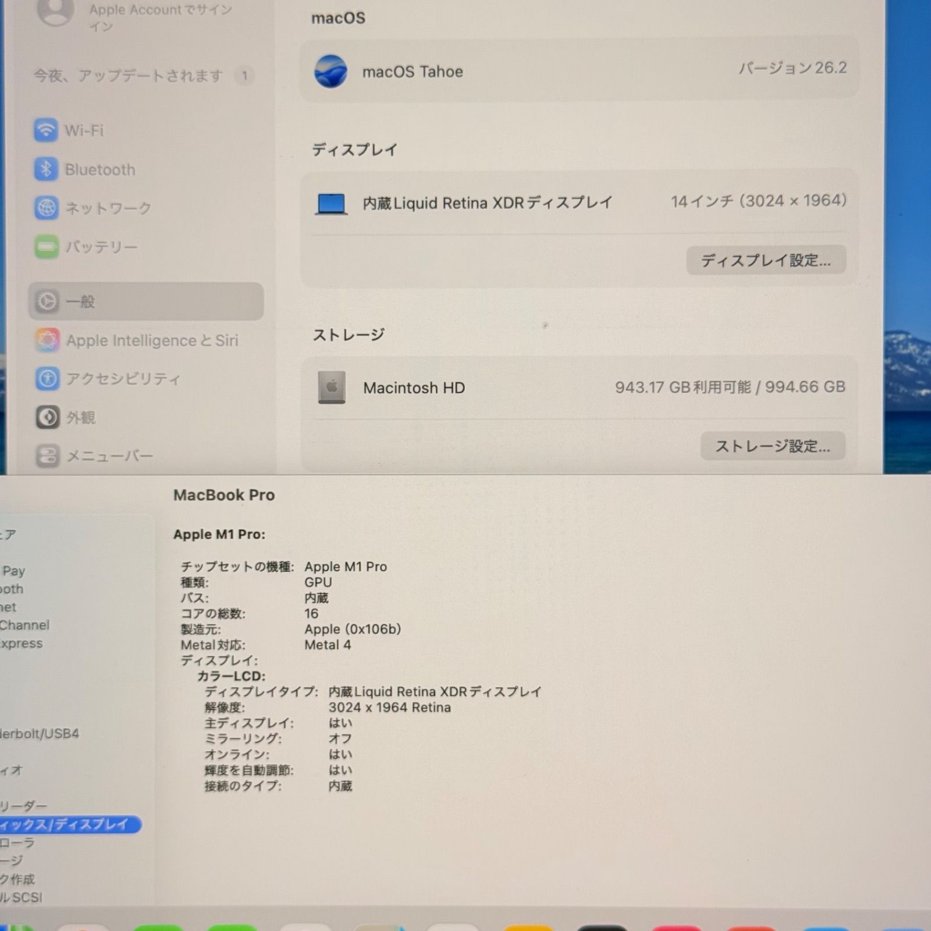The width and height of the screenshot is (931, 931).
Task: Click Apple Account でサインイン link
Action: pos(161,17)
